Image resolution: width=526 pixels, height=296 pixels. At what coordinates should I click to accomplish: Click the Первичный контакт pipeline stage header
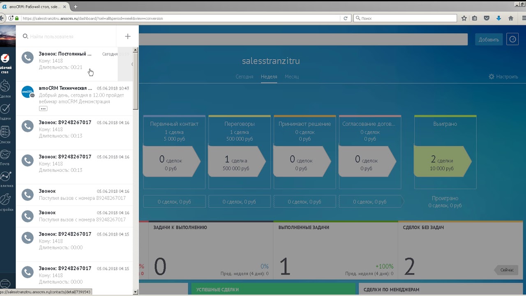point(174,124)
